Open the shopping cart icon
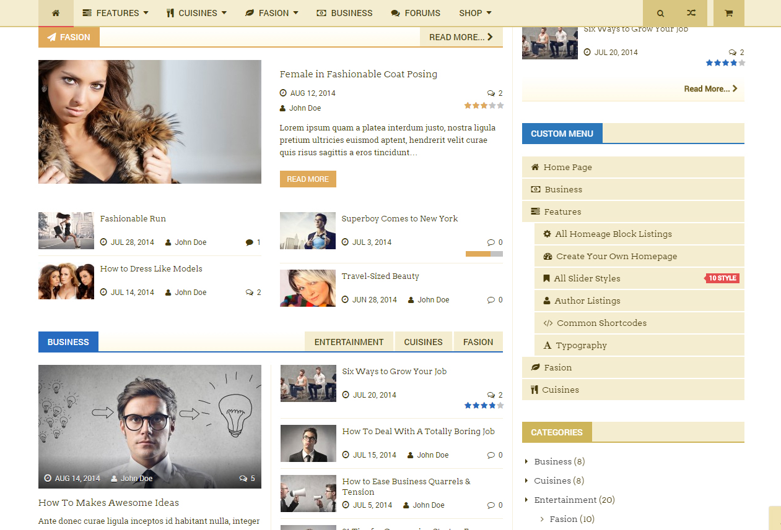 [728, 13]
